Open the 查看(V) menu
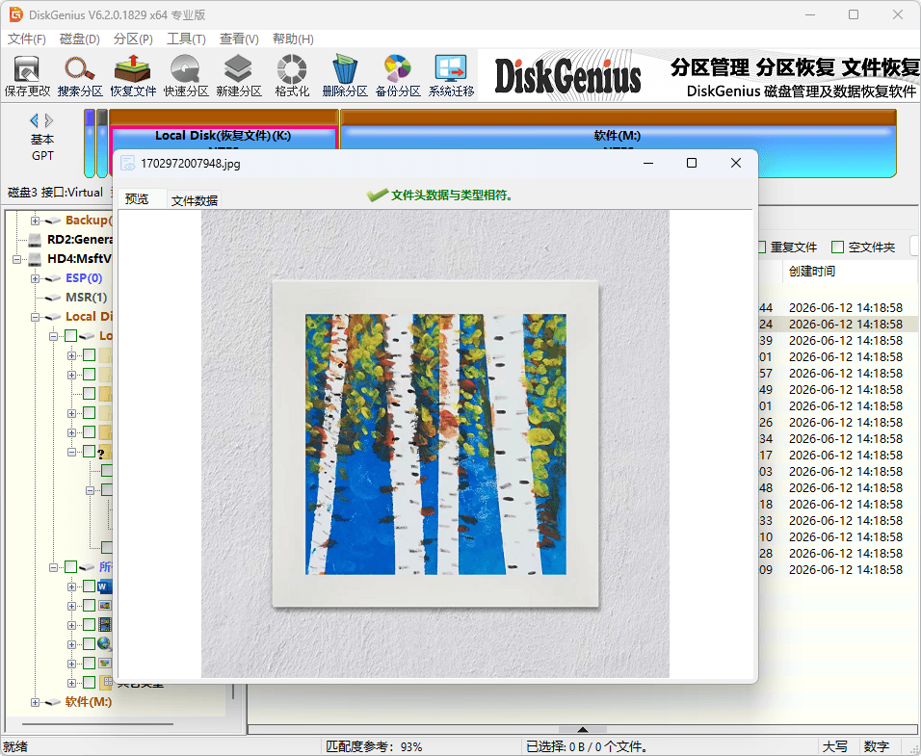The image size is (921, 756). click(x=239, y=39)
